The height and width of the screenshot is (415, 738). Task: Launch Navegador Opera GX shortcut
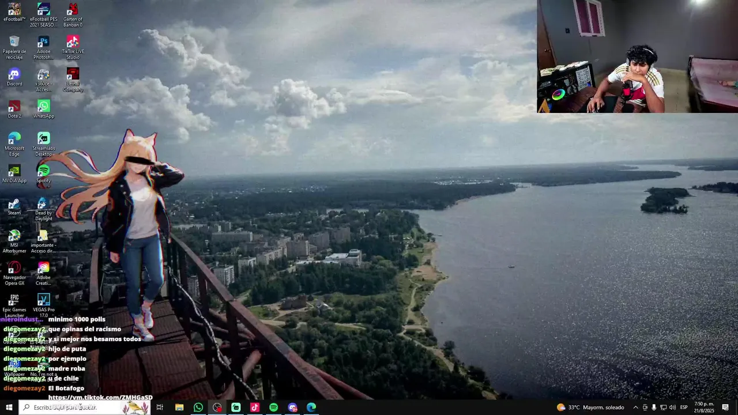[x=14, y=273]
